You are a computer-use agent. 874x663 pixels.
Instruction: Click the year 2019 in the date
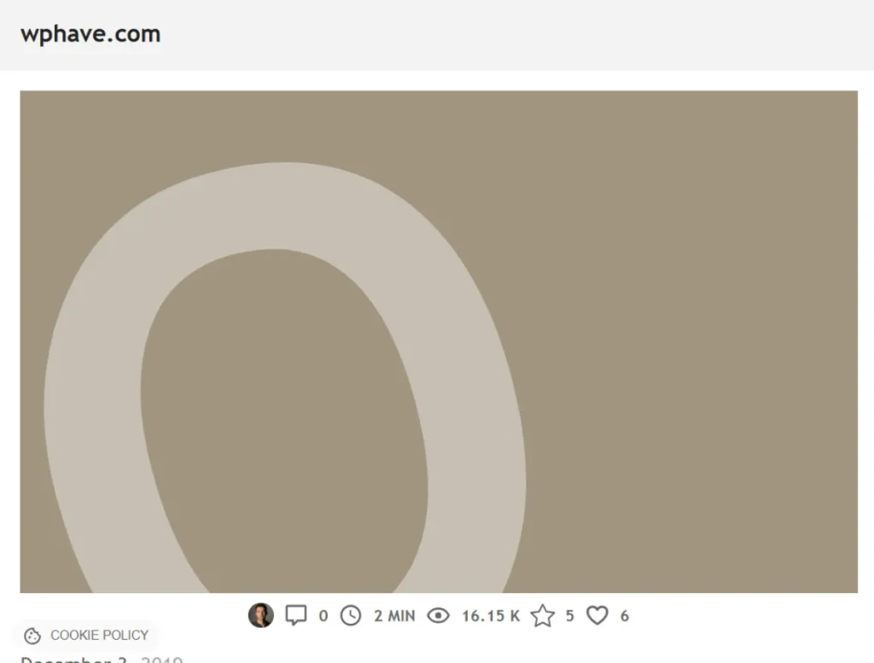(161, 659)
